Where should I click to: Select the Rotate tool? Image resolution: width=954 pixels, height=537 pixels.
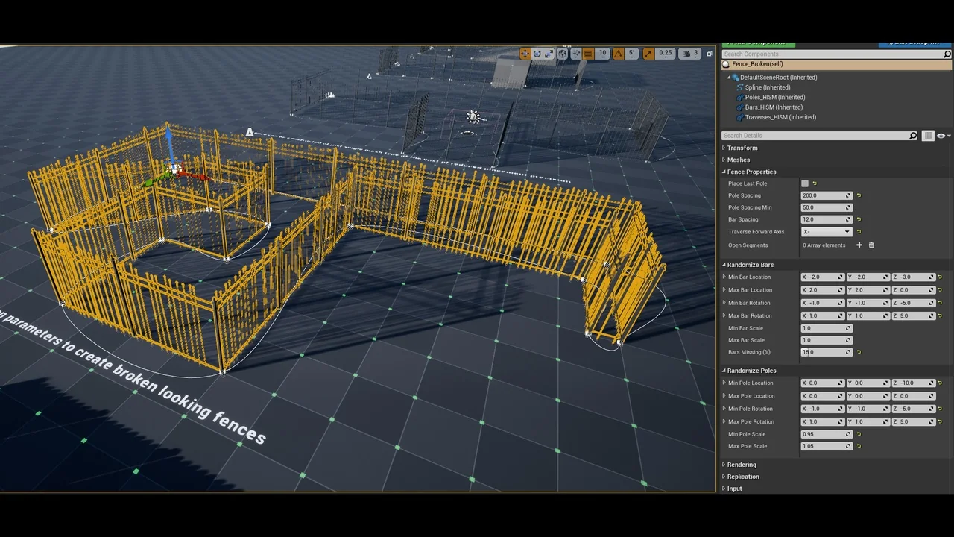pos(537,53)
